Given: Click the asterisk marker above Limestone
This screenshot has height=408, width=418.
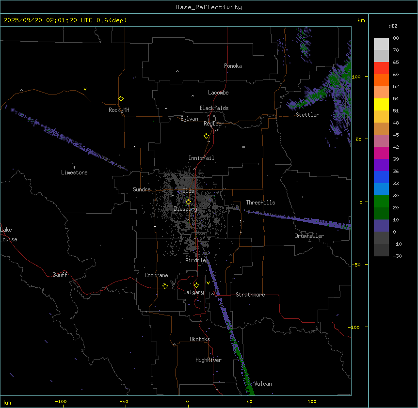Looking at the screenshot, I should (x=74, y=167).
